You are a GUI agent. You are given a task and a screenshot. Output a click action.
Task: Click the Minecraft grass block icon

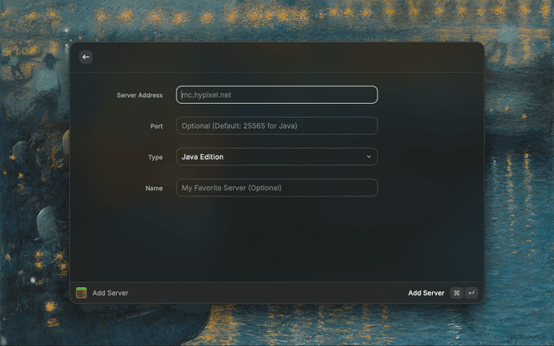click(81, 293)
